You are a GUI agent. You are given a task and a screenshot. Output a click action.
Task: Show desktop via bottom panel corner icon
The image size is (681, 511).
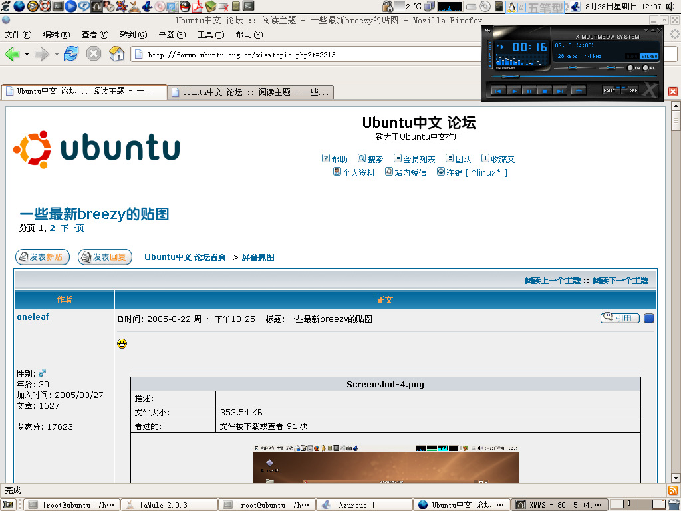[x=8, y=504]
